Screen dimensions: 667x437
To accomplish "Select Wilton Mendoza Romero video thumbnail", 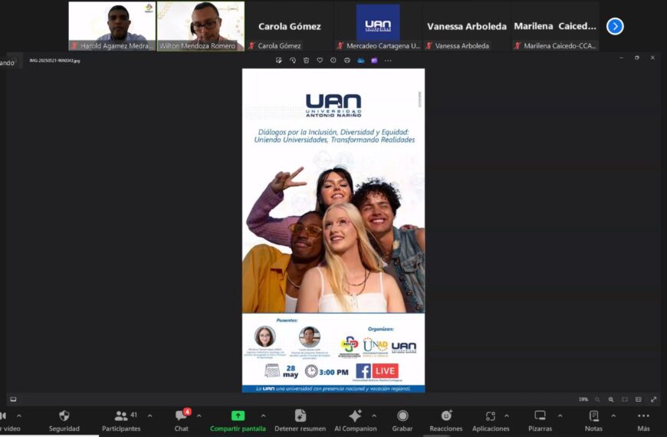I will (200, 26).
